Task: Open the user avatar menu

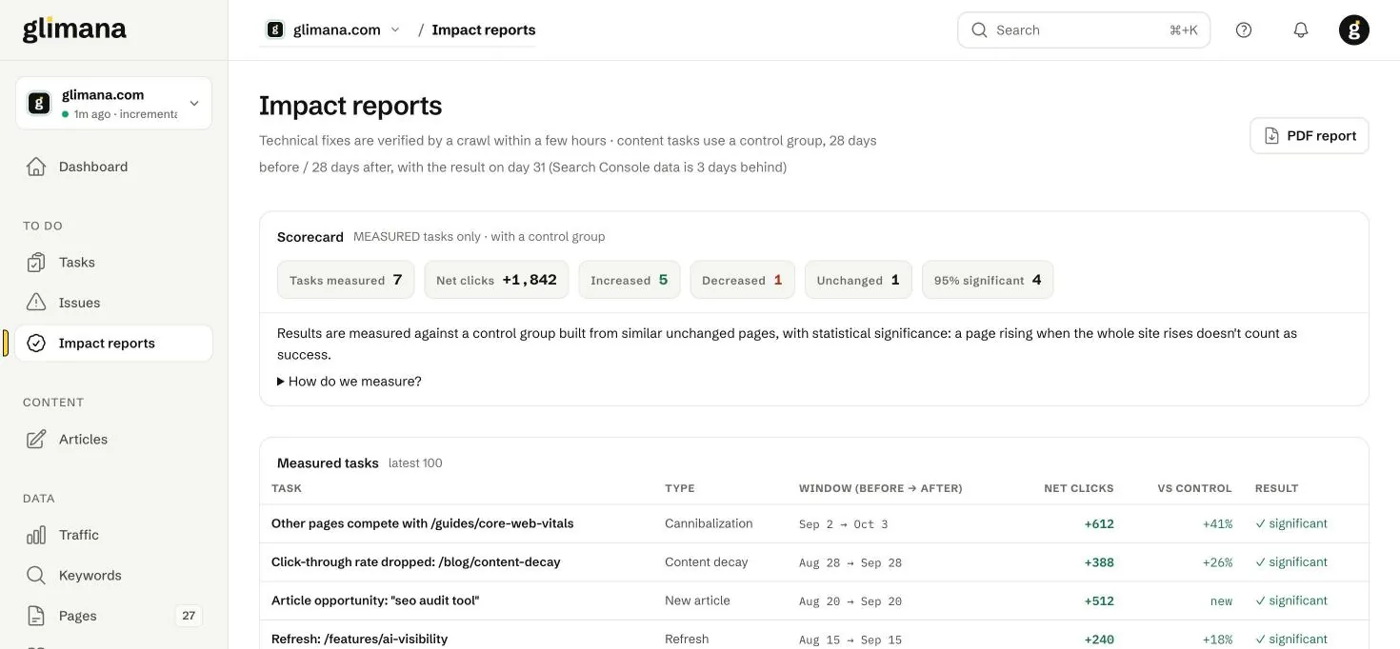Action: pyautogui.click(x=1354, y=29)
